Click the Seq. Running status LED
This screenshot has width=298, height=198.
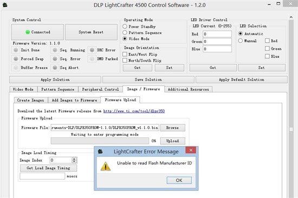[55, 50]
